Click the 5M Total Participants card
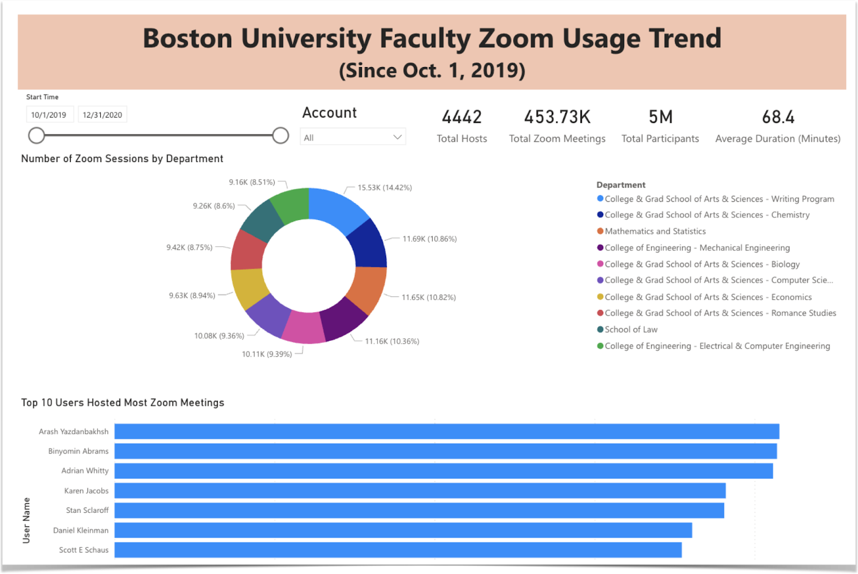The image size is (858, 574). tap(660, 127)
